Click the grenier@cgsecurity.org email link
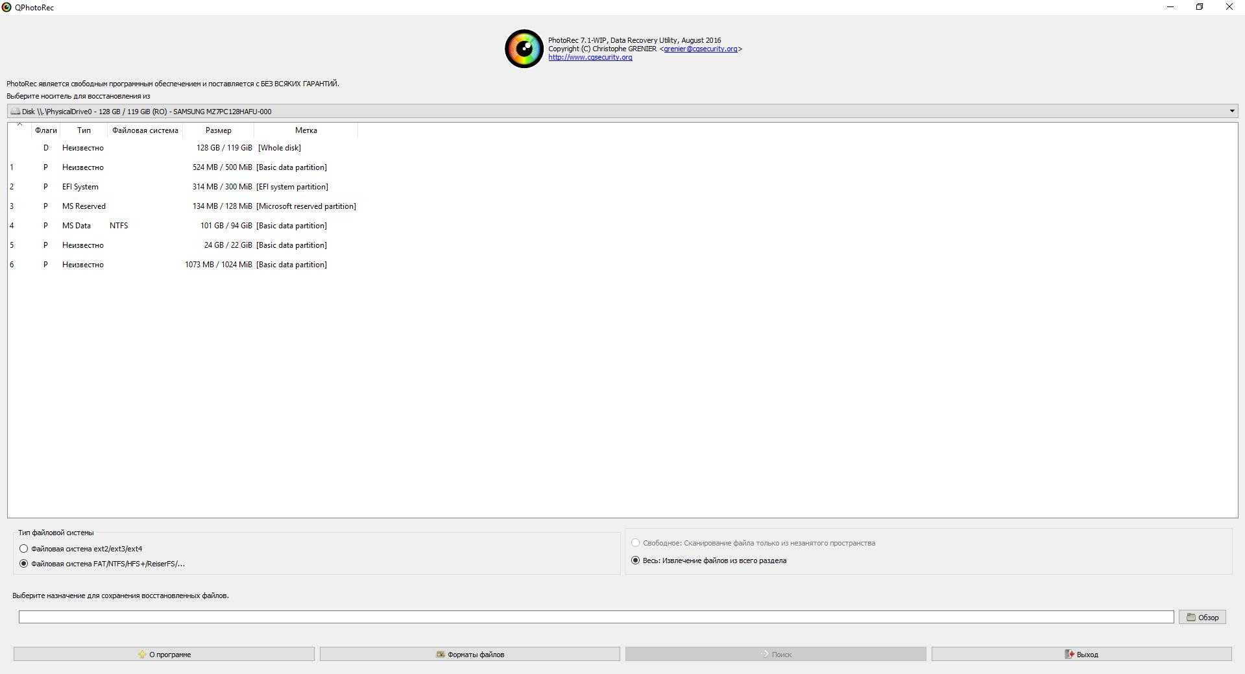The image size is (1245, 674). [700, 49]
